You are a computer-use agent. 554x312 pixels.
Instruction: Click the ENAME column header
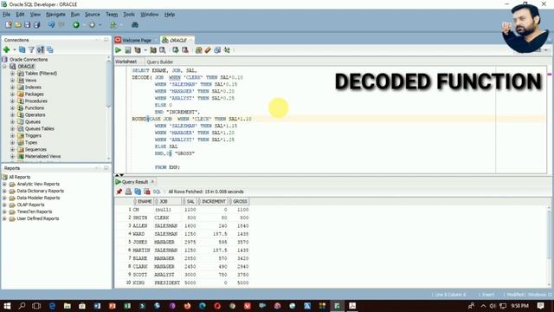(143, 202)
